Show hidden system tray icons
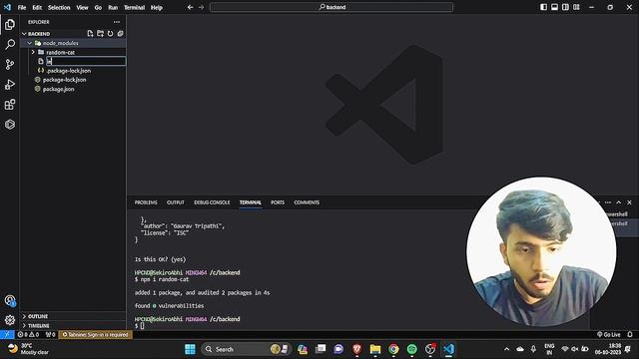The image size is (639, 359). pyautogui.click(x=506, y=349)
